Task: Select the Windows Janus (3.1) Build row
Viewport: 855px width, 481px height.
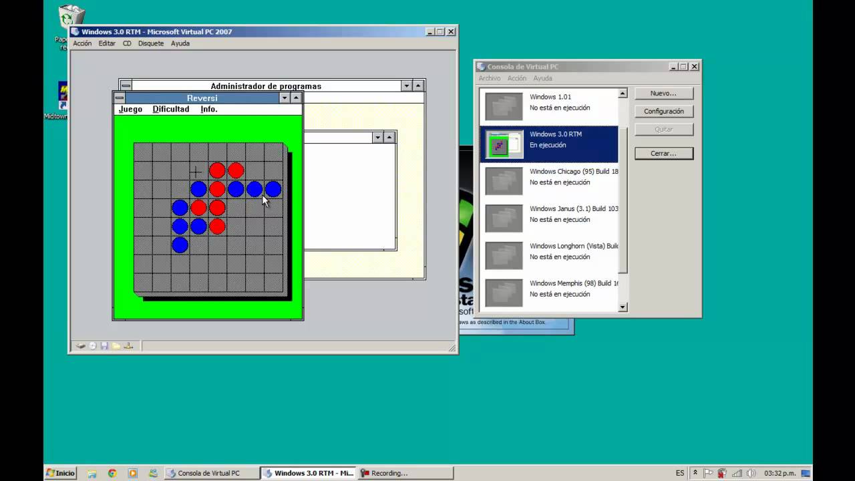Action: pyautogui.click(x=549, y=219)
